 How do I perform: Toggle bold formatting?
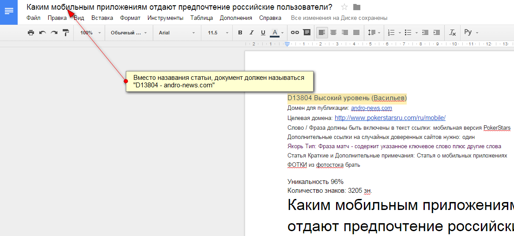point(240,33)
